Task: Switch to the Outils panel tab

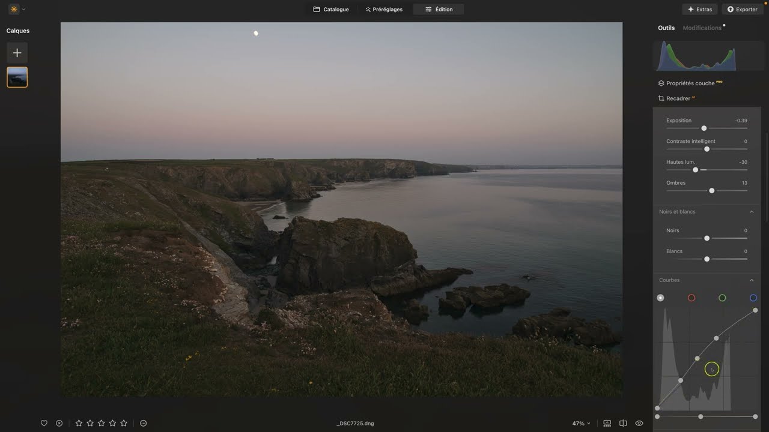Action: [666, 28]
